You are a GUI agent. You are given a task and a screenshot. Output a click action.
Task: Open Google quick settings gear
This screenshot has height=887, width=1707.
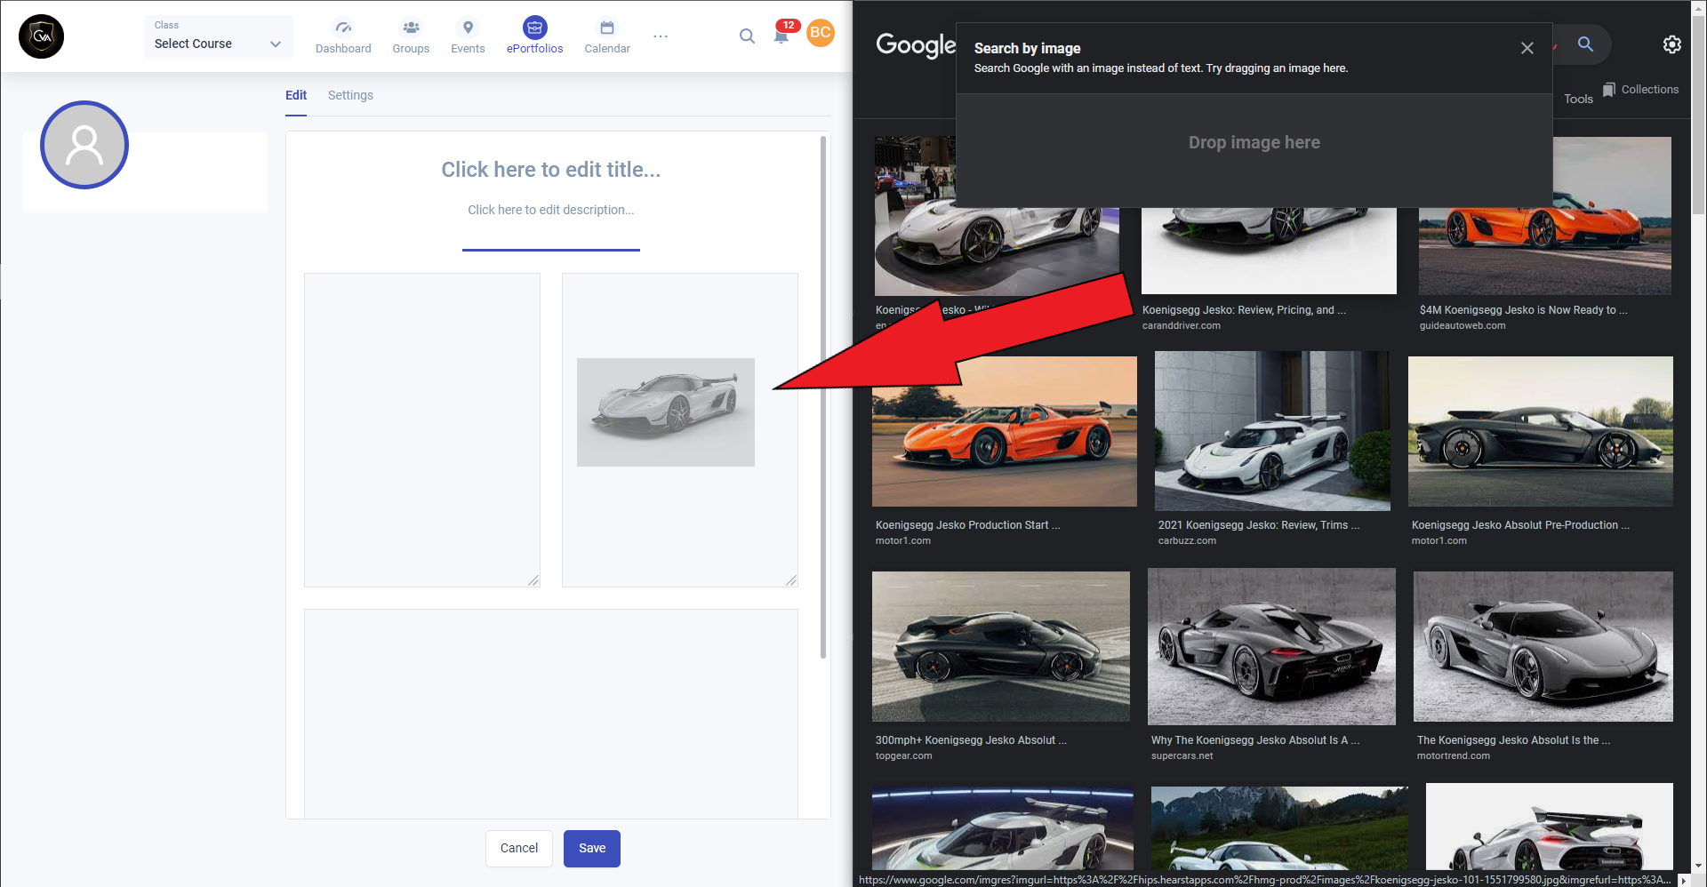[1672, 44]
